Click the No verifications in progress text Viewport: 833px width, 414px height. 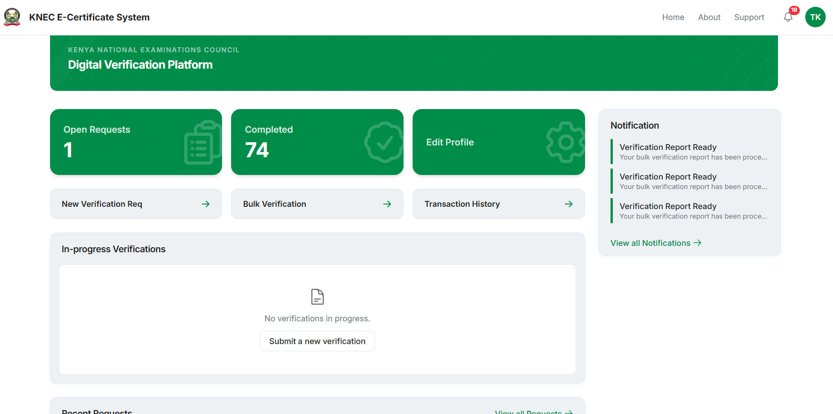pyautogui.click(x=317, y=319)
